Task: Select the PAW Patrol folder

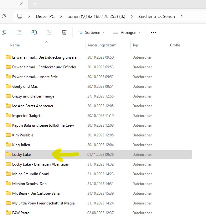Action: click(x=21, y=213)
